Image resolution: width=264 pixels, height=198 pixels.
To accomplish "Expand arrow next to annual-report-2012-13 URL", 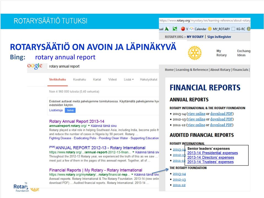I will point(133,152).
